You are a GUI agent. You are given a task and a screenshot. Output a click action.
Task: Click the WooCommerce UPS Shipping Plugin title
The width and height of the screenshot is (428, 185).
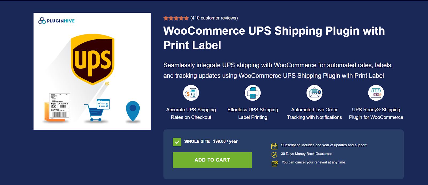coord(274,38)
